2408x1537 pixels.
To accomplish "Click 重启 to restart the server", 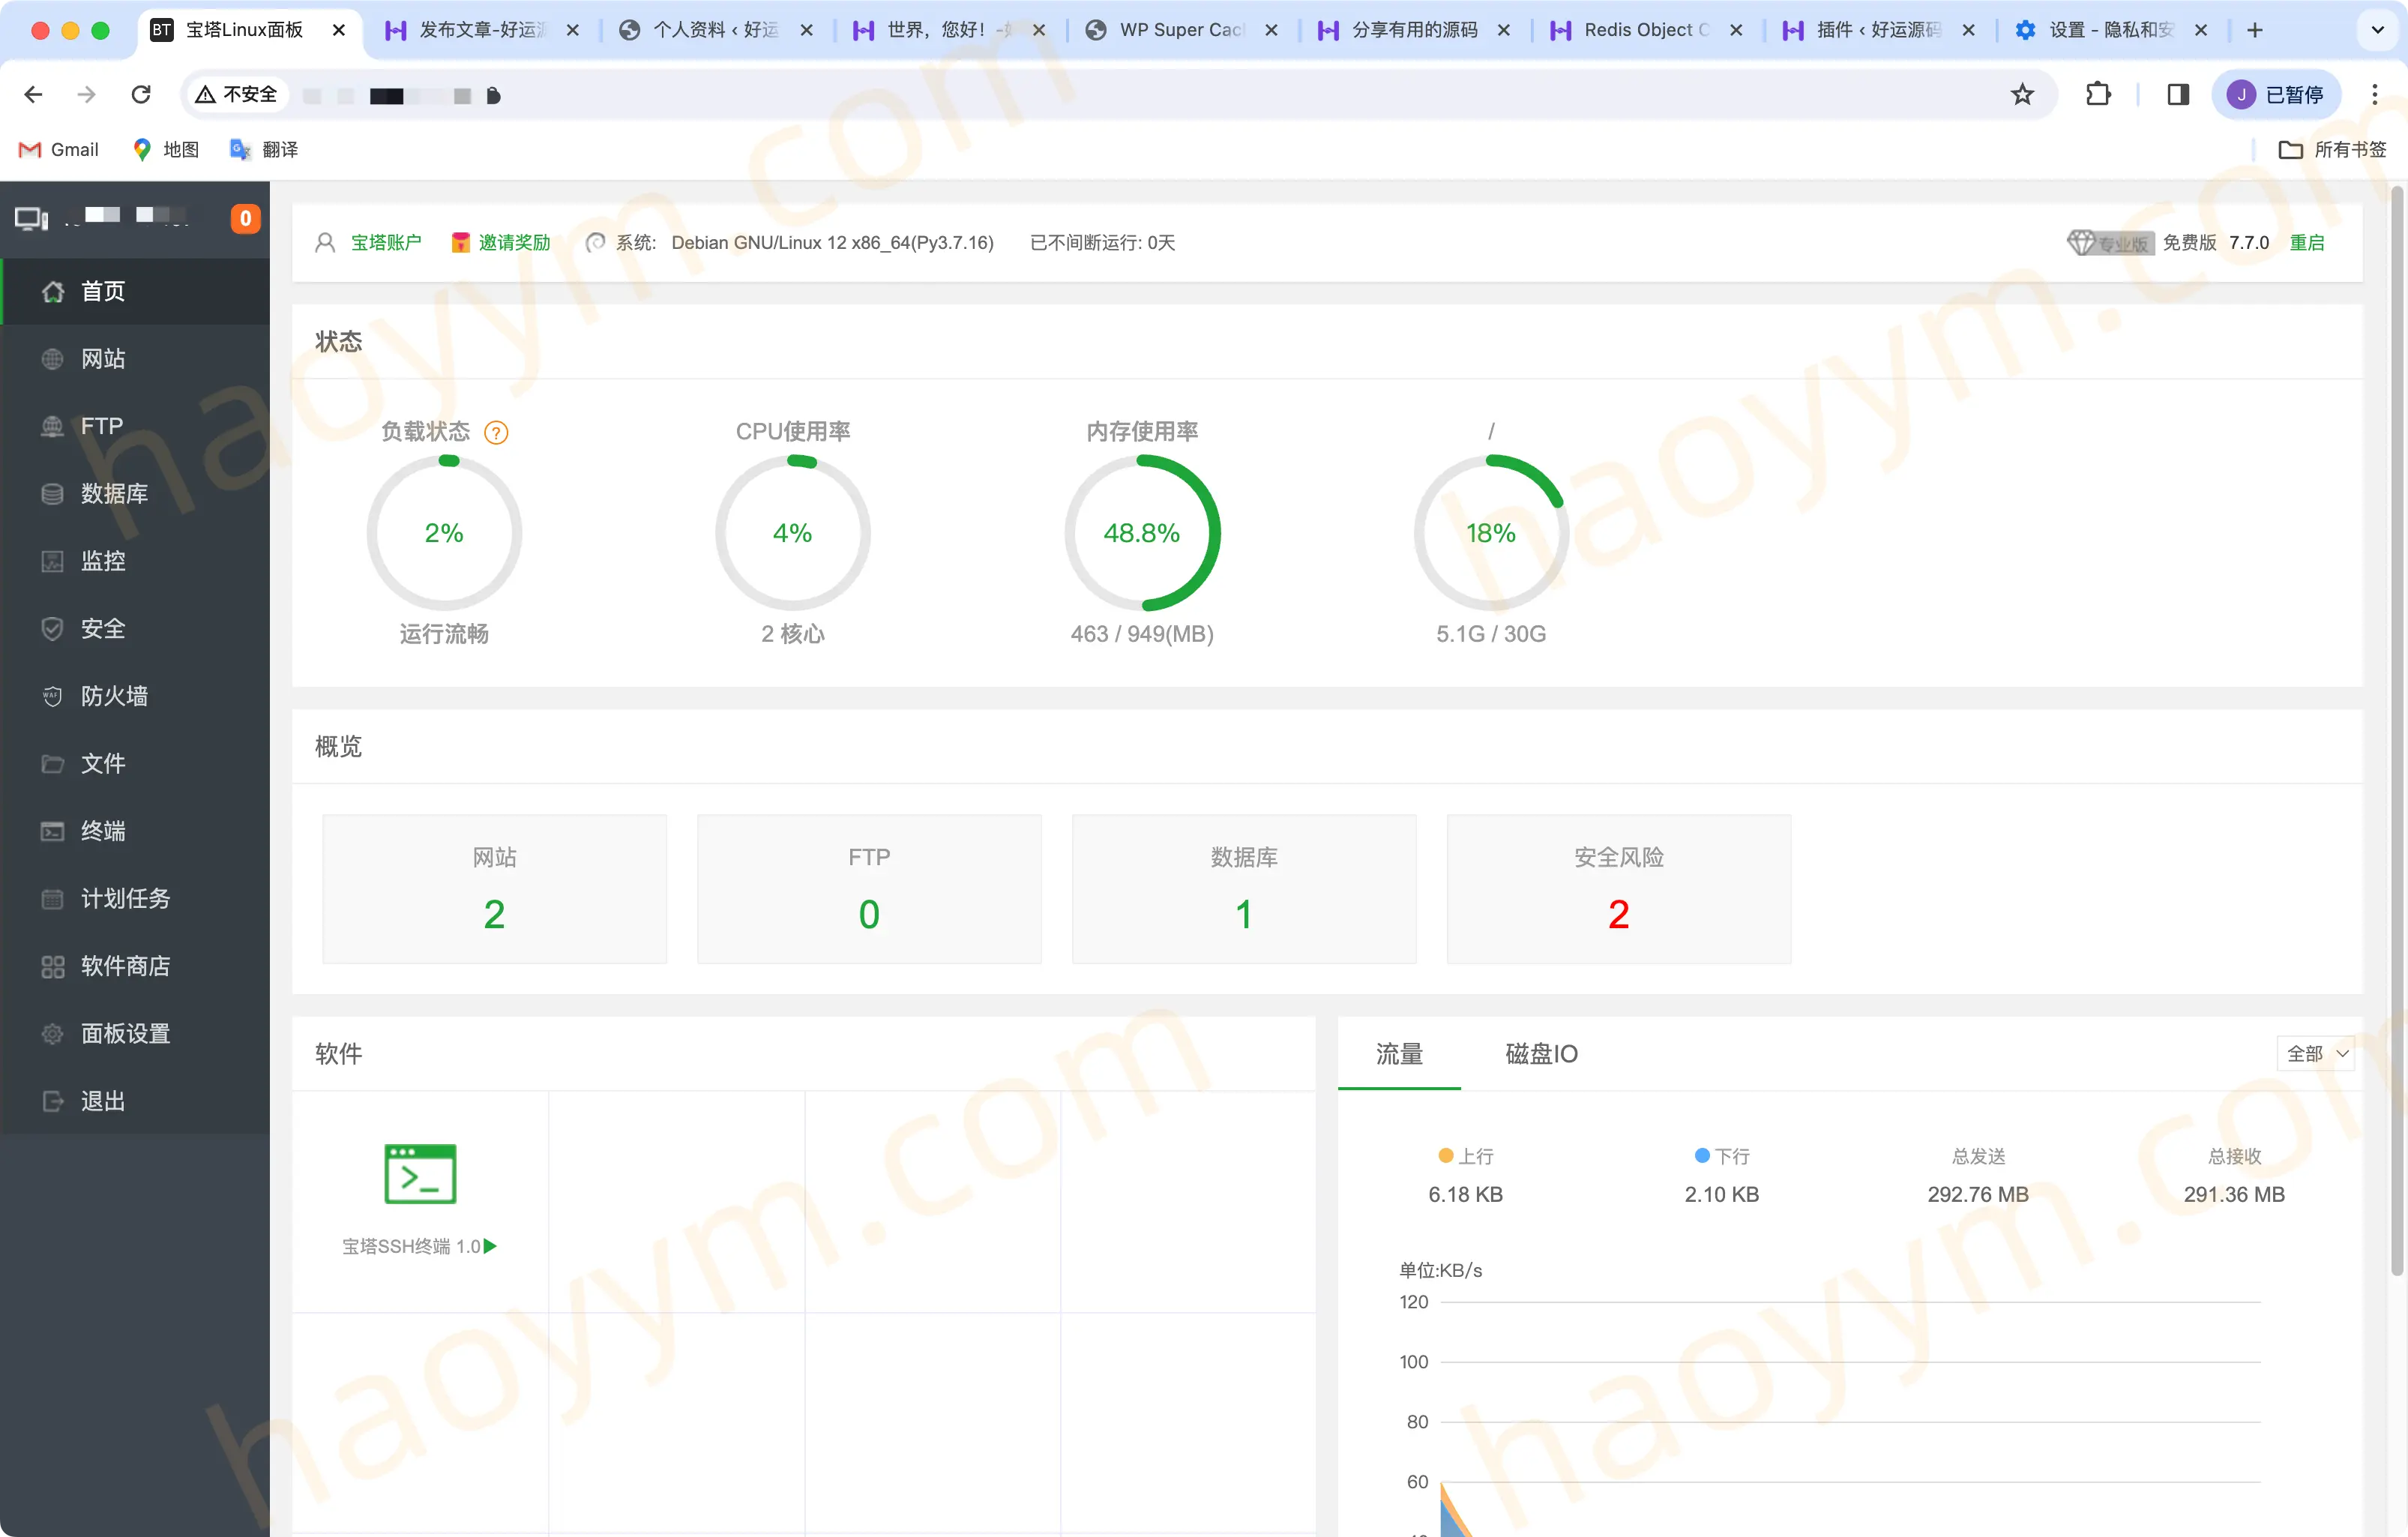I will 2310,242.
